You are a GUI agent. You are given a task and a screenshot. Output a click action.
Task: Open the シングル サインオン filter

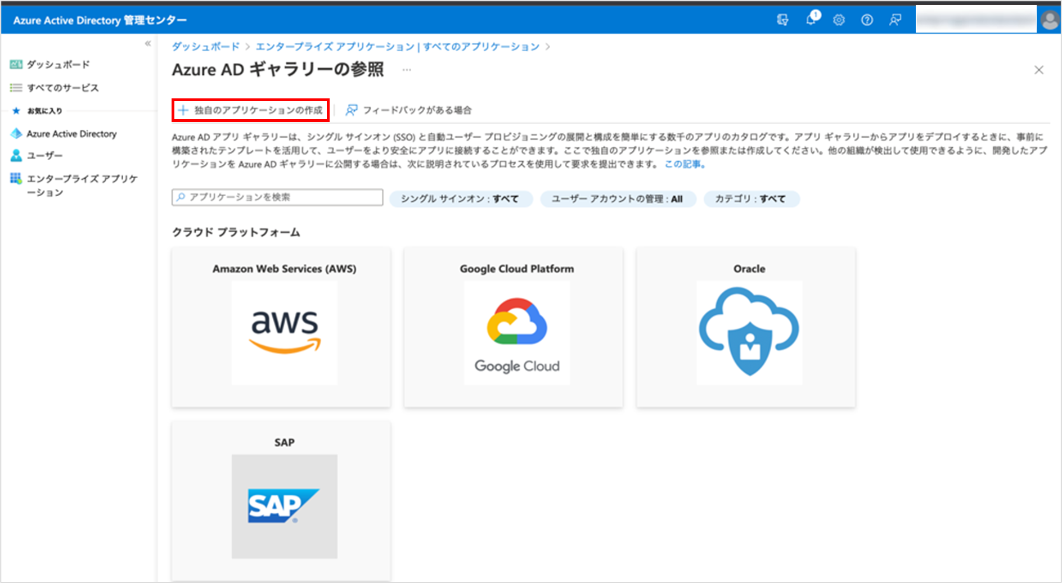(461, 199)
